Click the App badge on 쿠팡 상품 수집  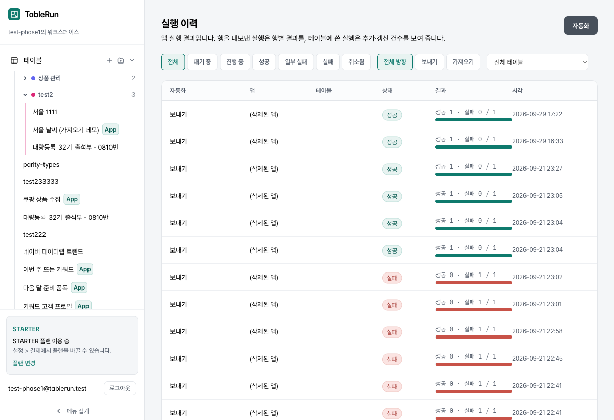(72, 199)
